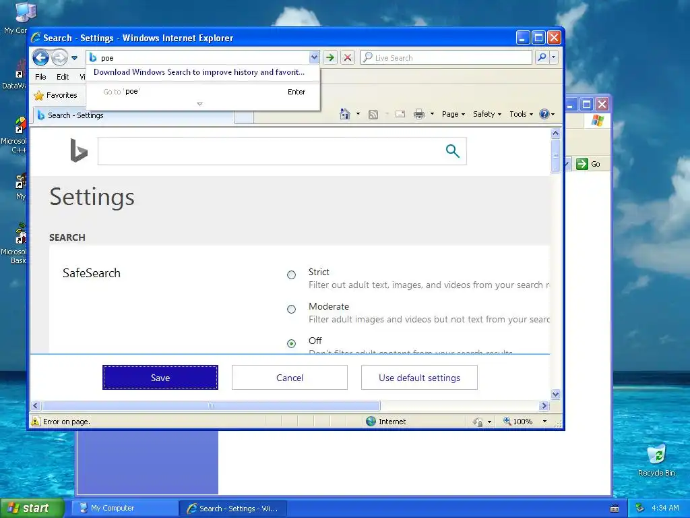690x518 pixels.
Task: Click the RSS feeds icon
Action: (373, 115)
